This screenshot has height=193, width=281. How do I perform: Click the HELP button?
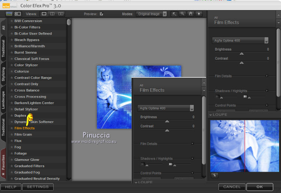11,187
